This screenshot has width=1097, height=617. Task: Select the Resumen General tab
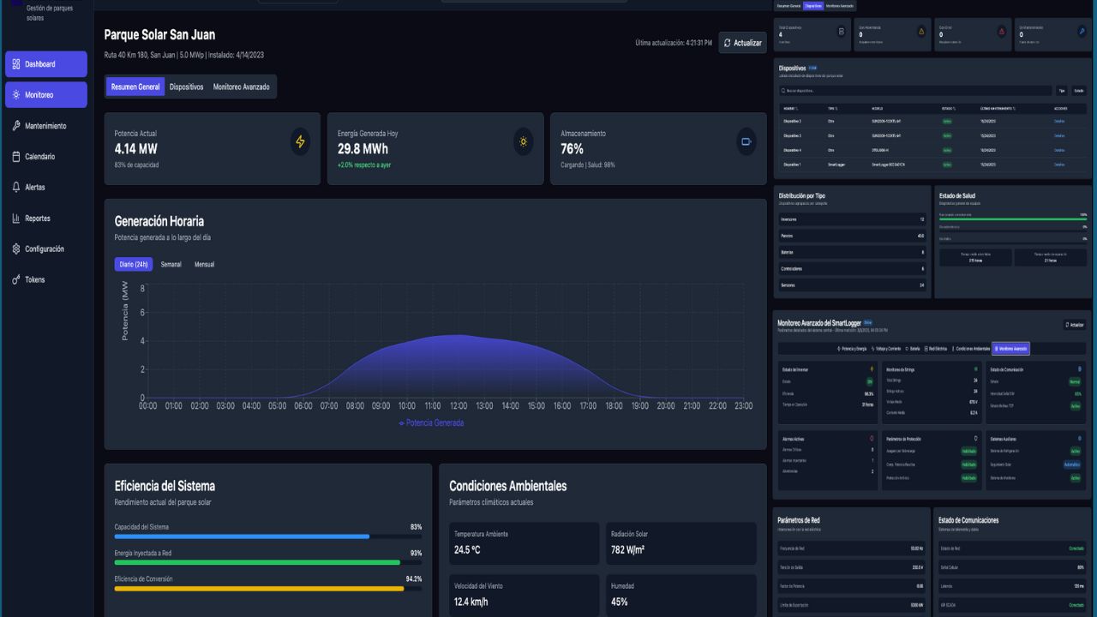click(135, 87)
